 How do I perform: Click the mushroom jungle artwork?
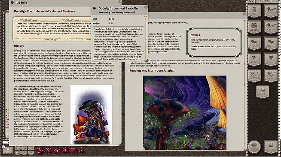tap(185, 112)
